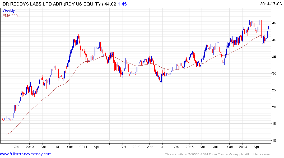
Task: Open the www.fullertreacymoney.com link
Action: [26, 154]
